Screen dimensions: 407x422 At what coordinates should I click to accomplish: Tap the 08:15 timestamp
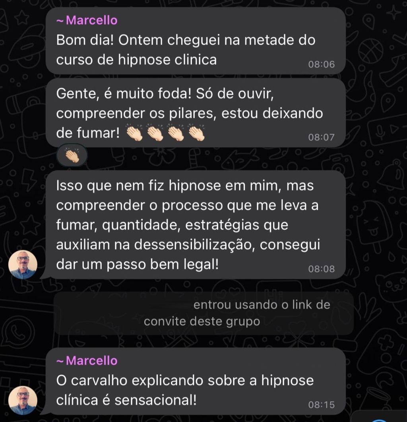[x=321, y=405]
